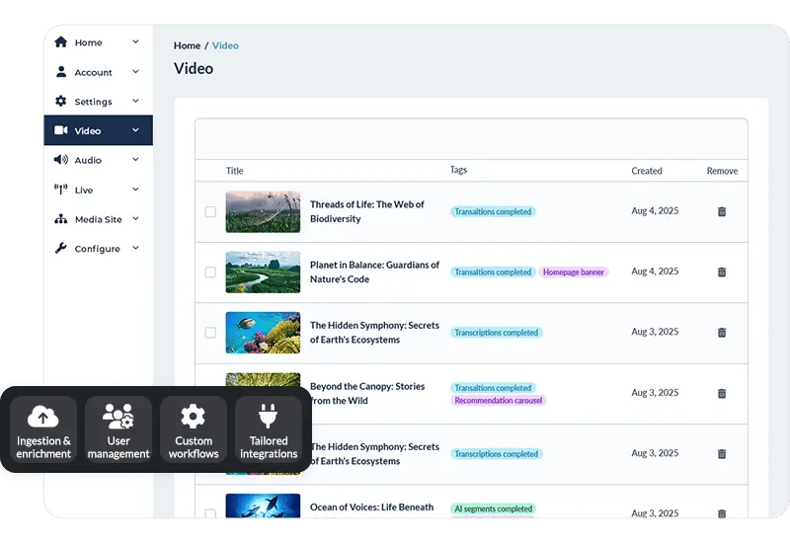Open the coral reef video thumbnail
Screen dimensions: 790x543
pyautogui.click(x=263, y=333)
